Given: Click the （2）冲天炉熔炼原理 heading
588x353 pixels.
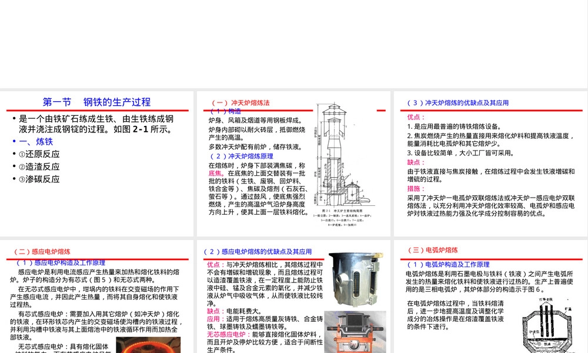Looking at the screenshot, I should tap(241, 156).
